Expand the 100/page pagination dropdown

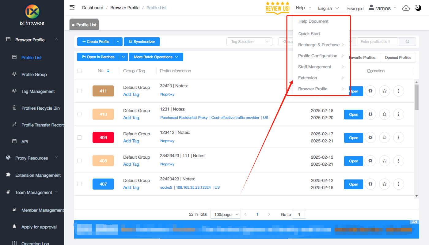225,214
